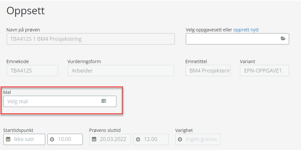Click clock icon in Varighet field

(x=180, y=139)
